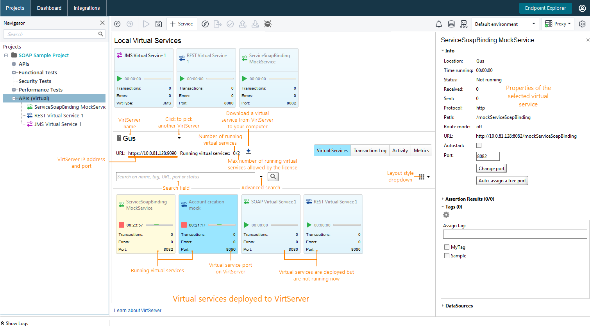The image size is (590, 327).
Task: Open the Dashboard menu tab
Action: pyautogui.click(x=49, y=8)
